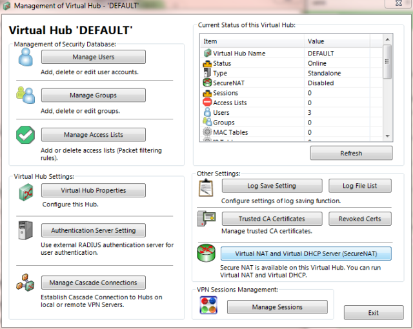Screen dimensions: 413x329
Task: Click the green Virtual Hub Properties icon
Action: (26, 192)
